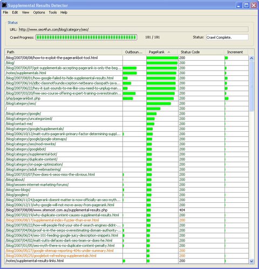
Task: Select row seo-101-feeding-google-juicy-description-snippets.html
Action: tap(127, 235)
